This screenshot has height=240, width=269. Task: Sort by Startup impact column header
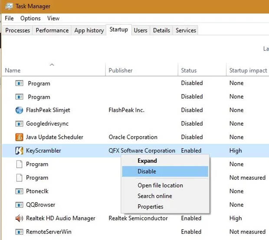(248, 70)
